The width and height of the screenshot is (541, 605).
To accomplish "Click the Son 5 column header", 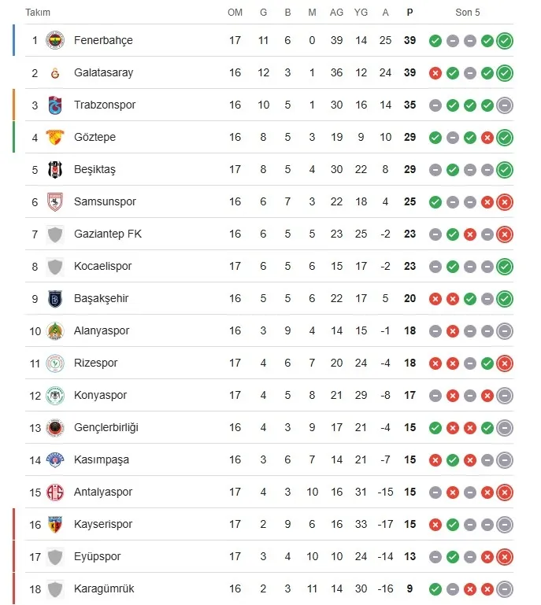I will [x=468, y=13].
